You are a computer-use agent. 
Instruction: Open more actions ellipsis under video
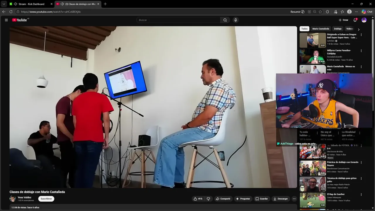[294, 199]
